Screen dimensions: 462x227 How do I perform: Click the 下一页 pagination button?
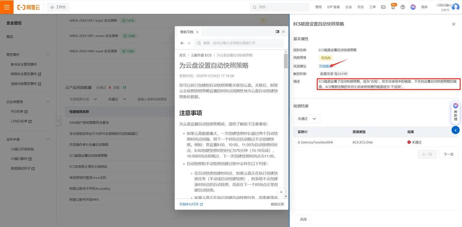coord(448,154)
